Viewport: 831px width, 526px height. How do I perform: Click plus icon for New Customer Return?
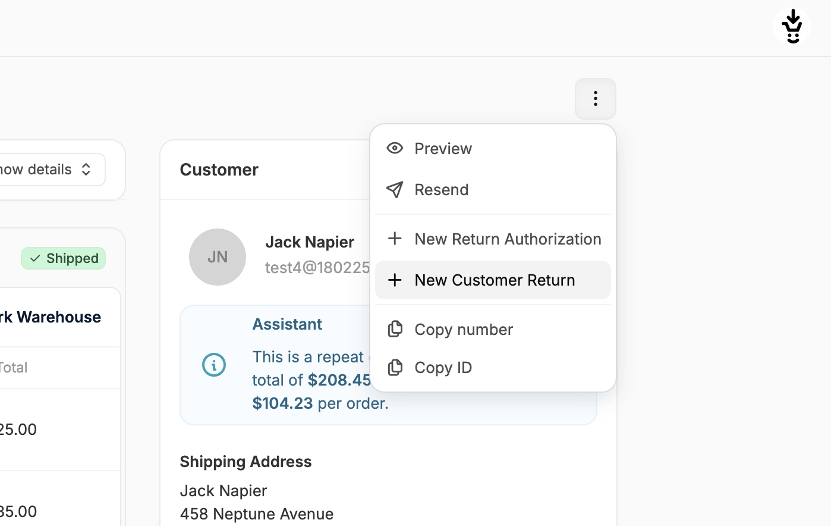pos(395,280)
